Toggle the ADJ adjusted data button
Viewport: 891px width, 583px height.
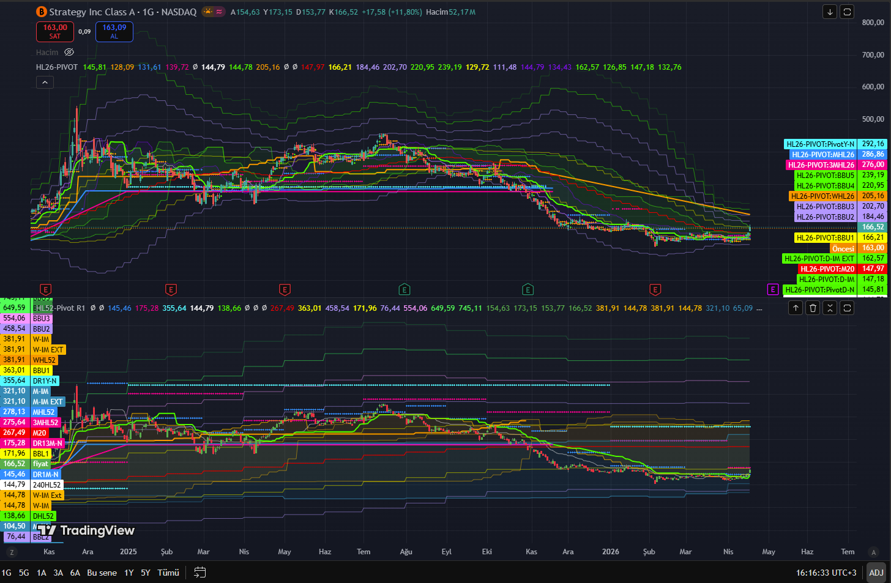(876, 573)
